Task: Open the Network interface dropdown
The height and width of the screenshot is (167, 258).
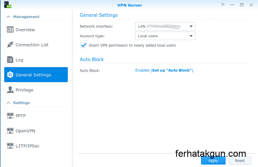Action: [x=165, y=26]
